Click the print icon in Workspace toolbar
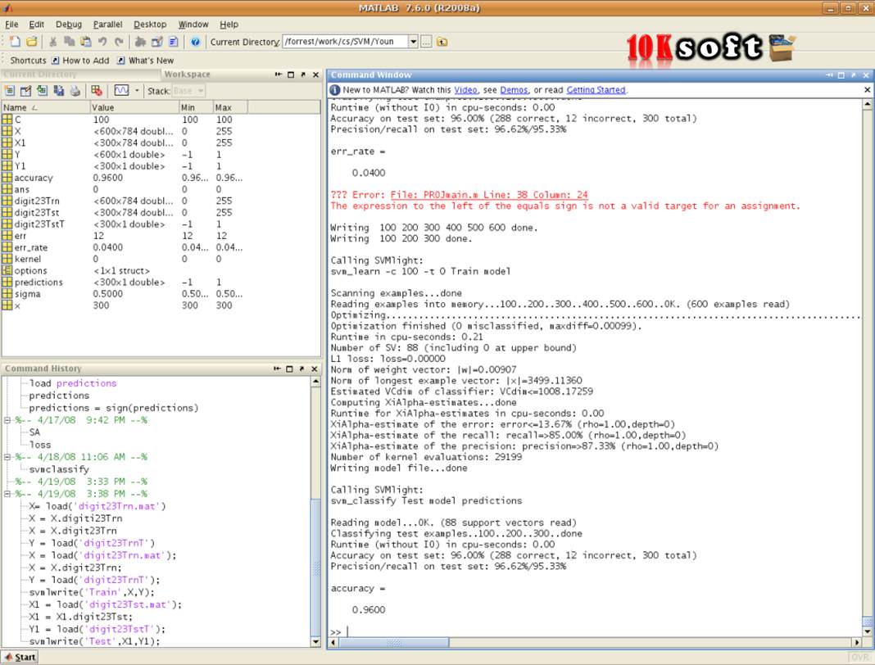The height and width of the screenshot is (665, 875). click(75, 90)
